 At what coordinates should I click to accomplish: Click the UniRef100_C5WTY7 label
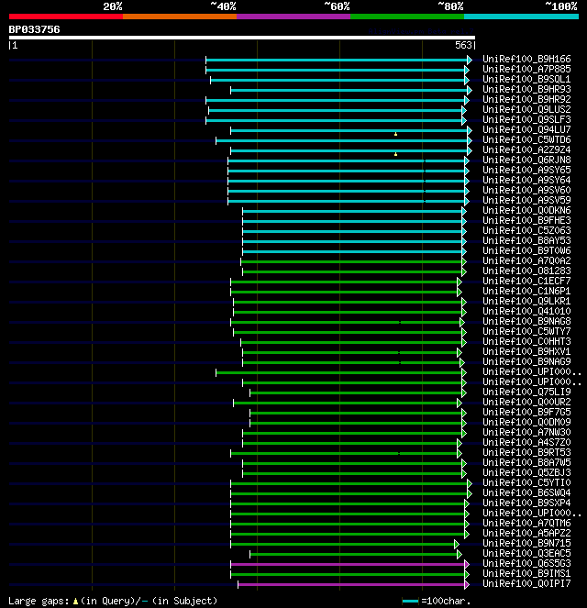(x=526, y=331)
